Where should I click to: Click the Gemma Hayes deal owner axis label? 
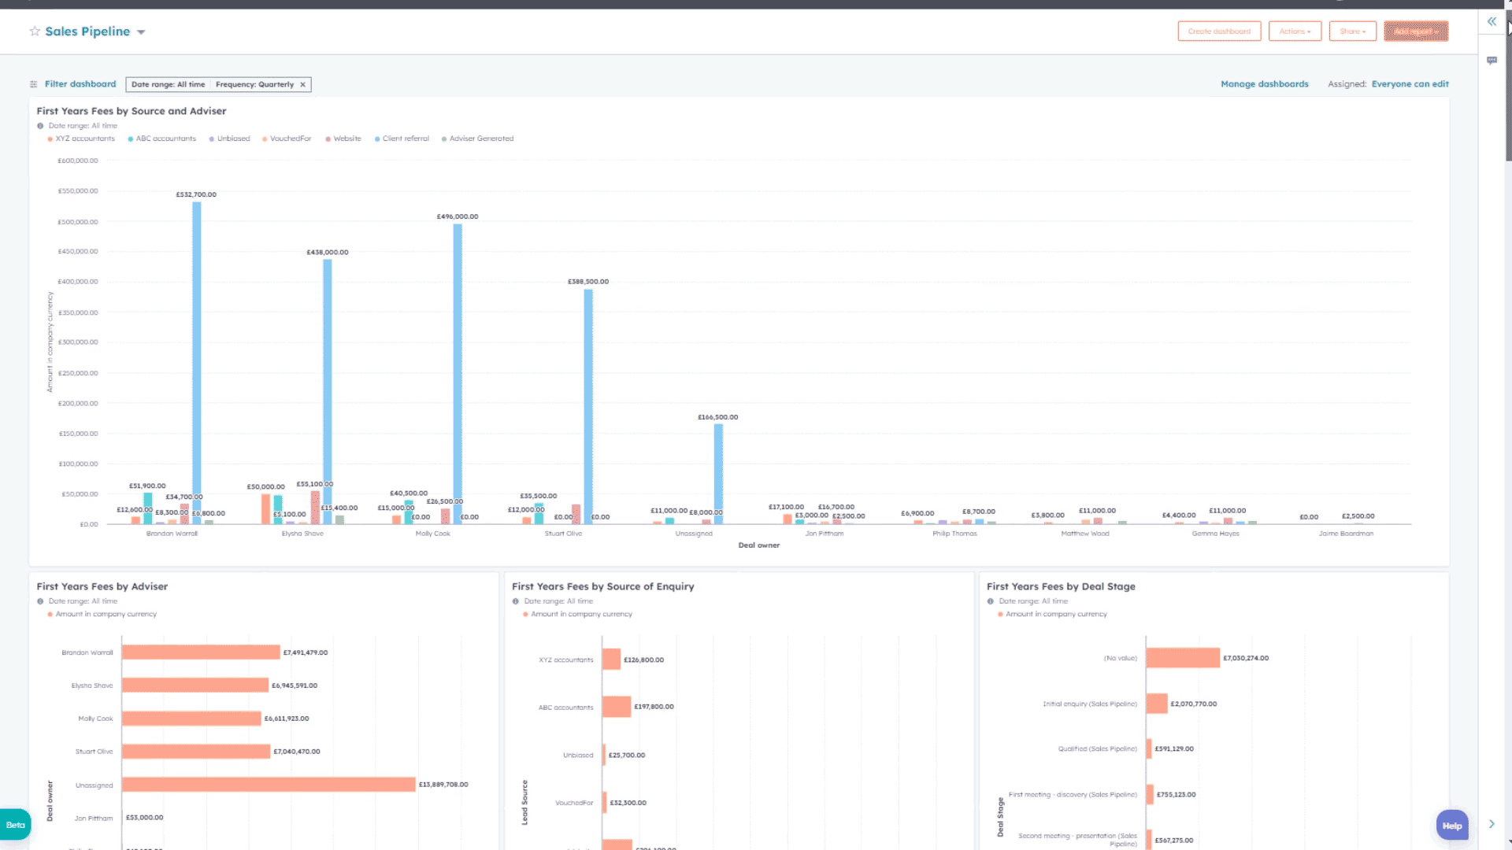(1216, 534)
